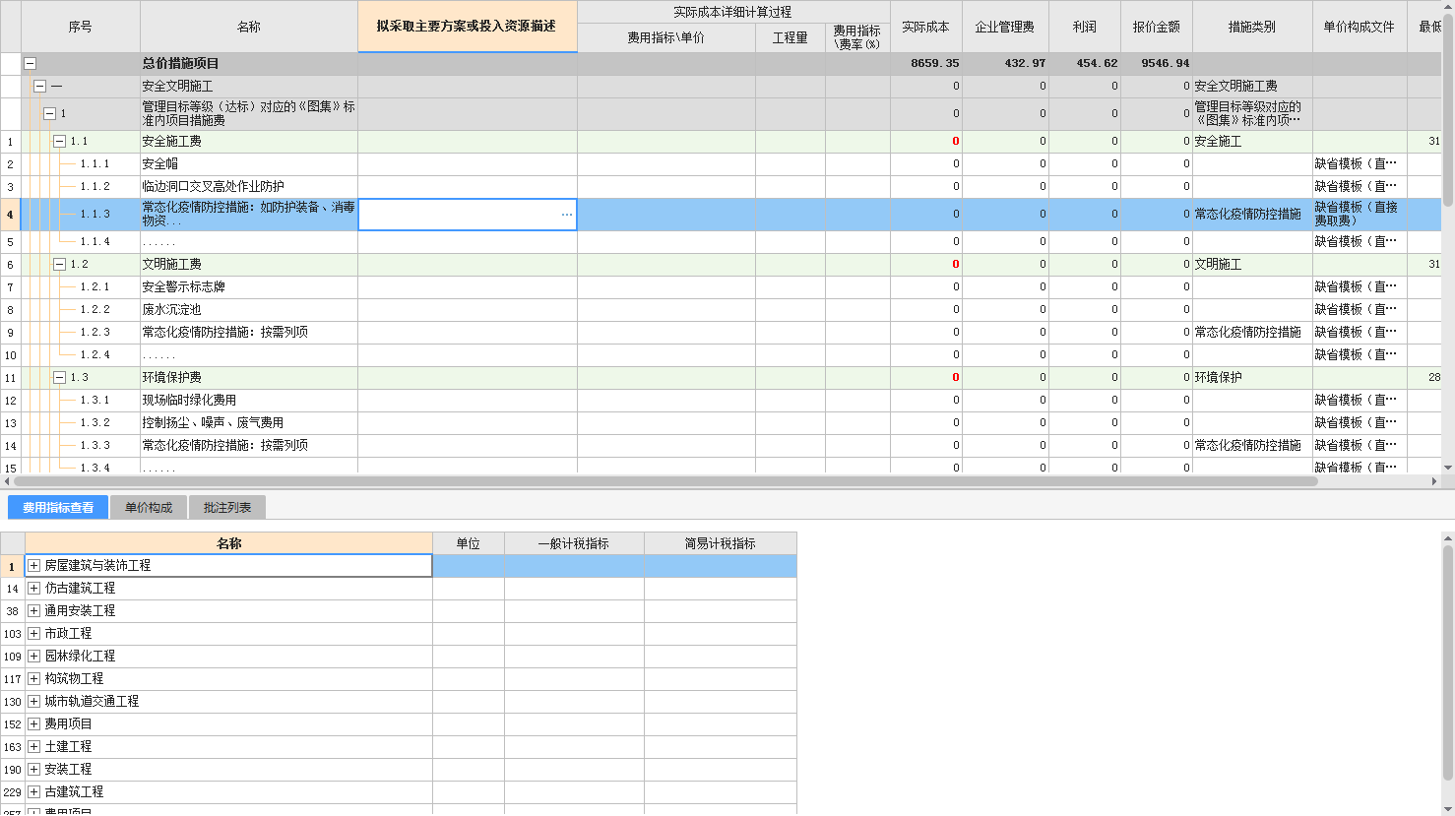Screen dimensions: 1455x816
Task: Click the 工程量 sub-column header
Action: [x=791, y=38]
